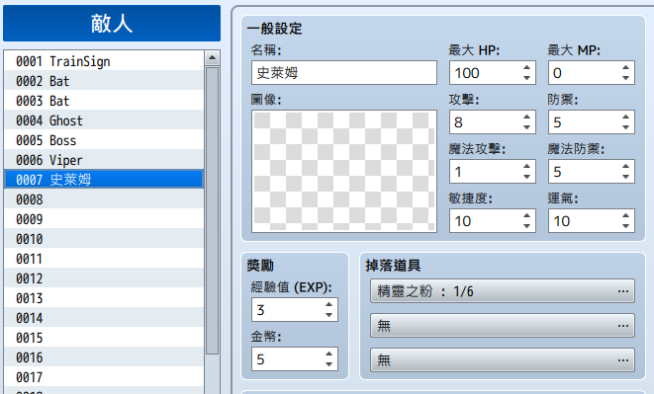Decrease 敏捷度 value with down arrow

[526, 226]
